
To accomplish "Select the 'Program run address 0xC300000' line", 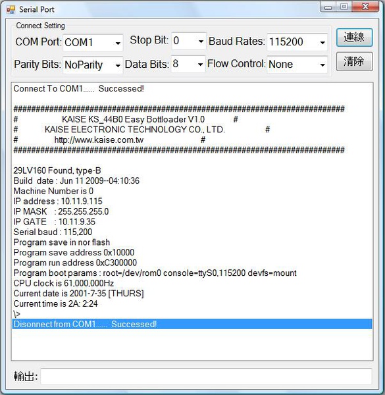I will pyautogui.click(x=75, y=263).
